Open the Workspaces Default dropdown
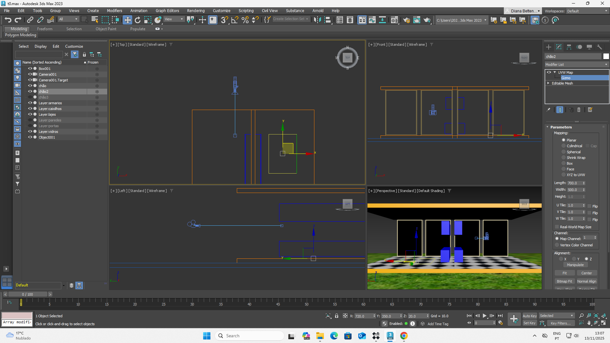 pos(587,11)
